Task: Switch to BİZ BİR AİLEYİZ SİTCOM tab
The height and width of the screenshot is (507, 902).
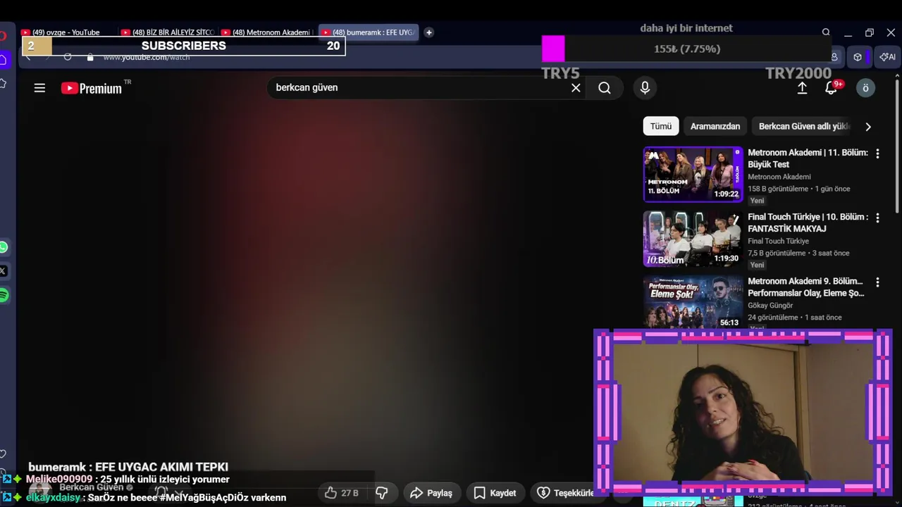Action: 168,32
